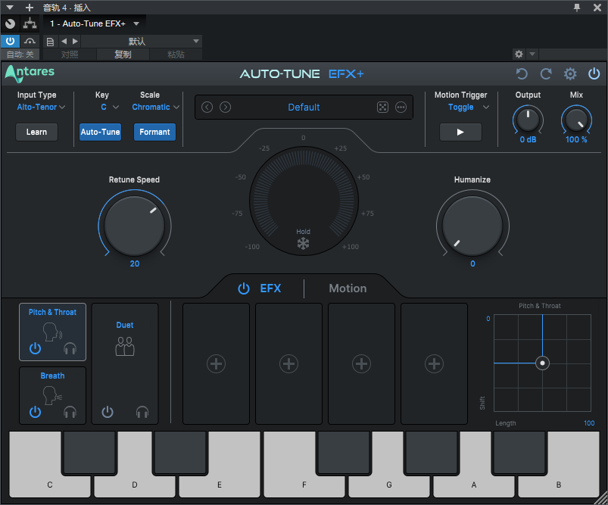Click the Output knob

click(528, 120)
